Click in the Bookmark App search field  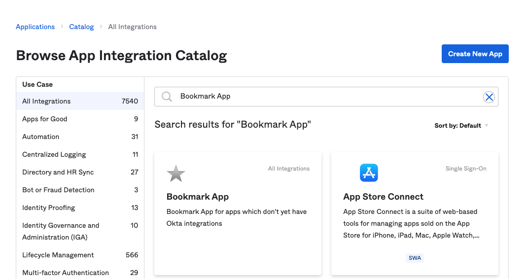pos(326,97)
